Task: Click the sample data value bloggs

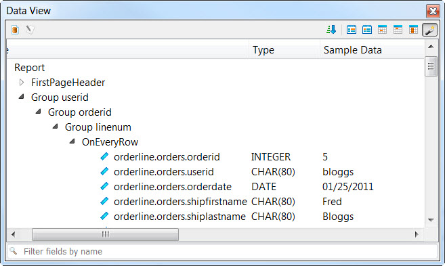Action: (x=338, y=172)
